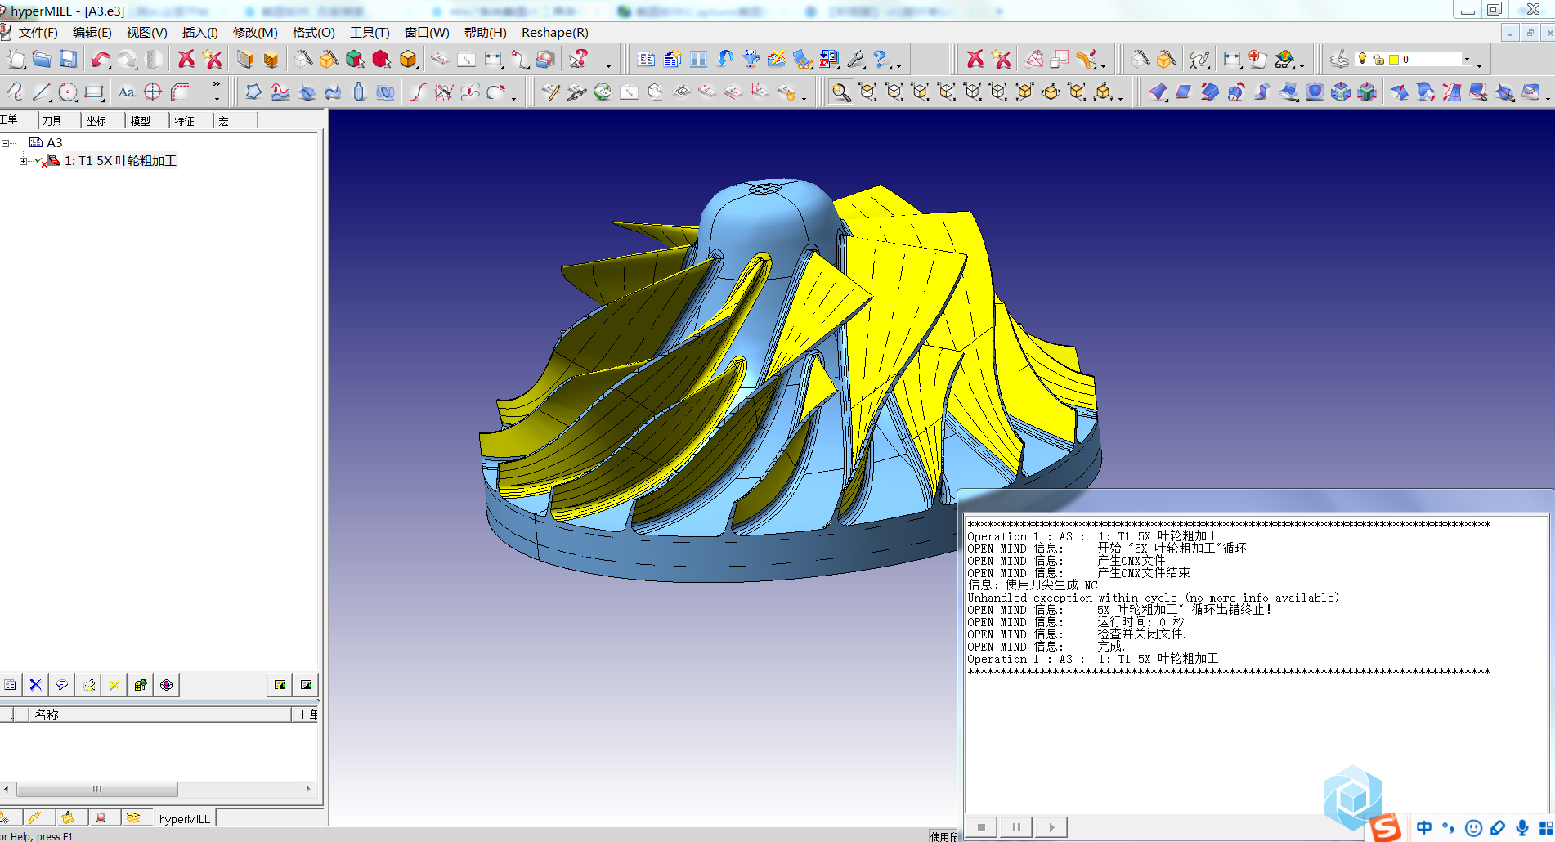Click the magnifier zoom fit icon
Screen dimensions: 1555x842
tap(840, 92)
